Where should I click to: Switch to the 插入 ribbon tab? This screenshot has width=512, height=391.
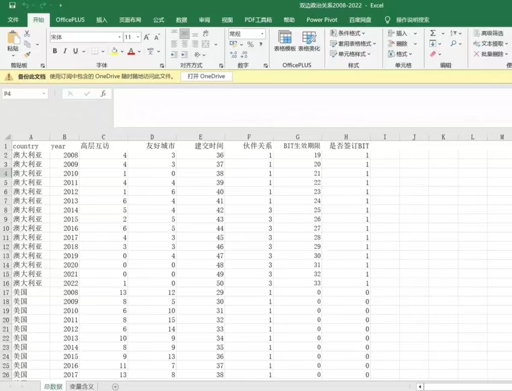[x=102, y=20]
